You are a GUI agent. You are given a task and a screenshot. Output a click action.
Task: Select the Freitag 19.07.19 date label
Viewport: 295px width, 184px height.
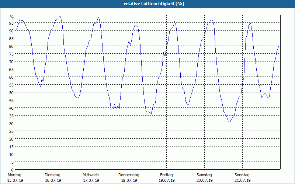click(167, 178)
